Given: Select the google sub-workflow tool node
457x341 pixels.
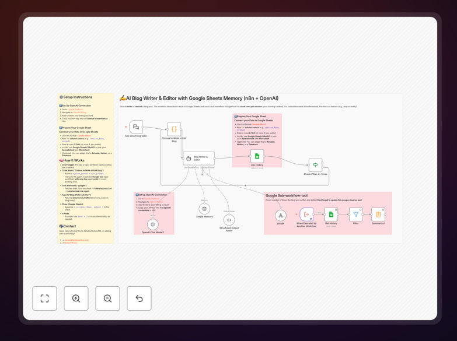Looking at the screenshot, I should tap(281, 216).
